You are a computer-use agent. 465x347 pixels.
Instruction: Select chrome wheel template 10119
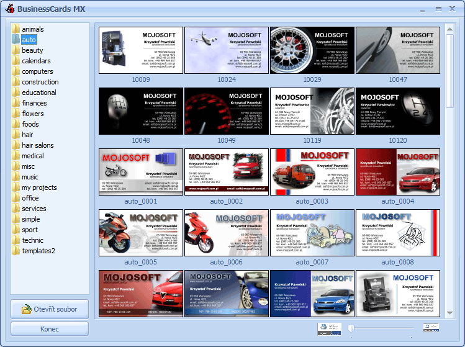(312, 111)
